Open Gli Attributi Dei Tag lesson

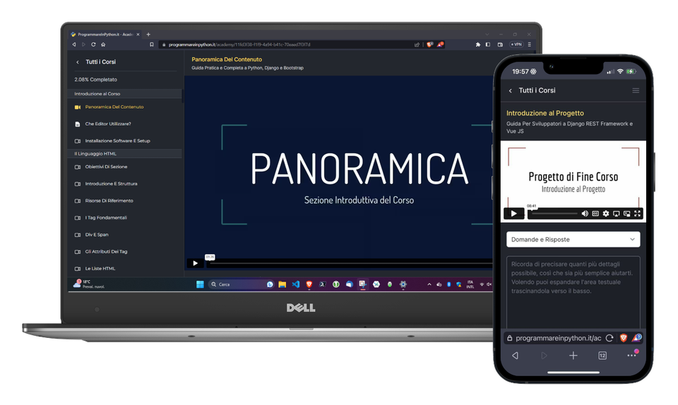[106, 251]
